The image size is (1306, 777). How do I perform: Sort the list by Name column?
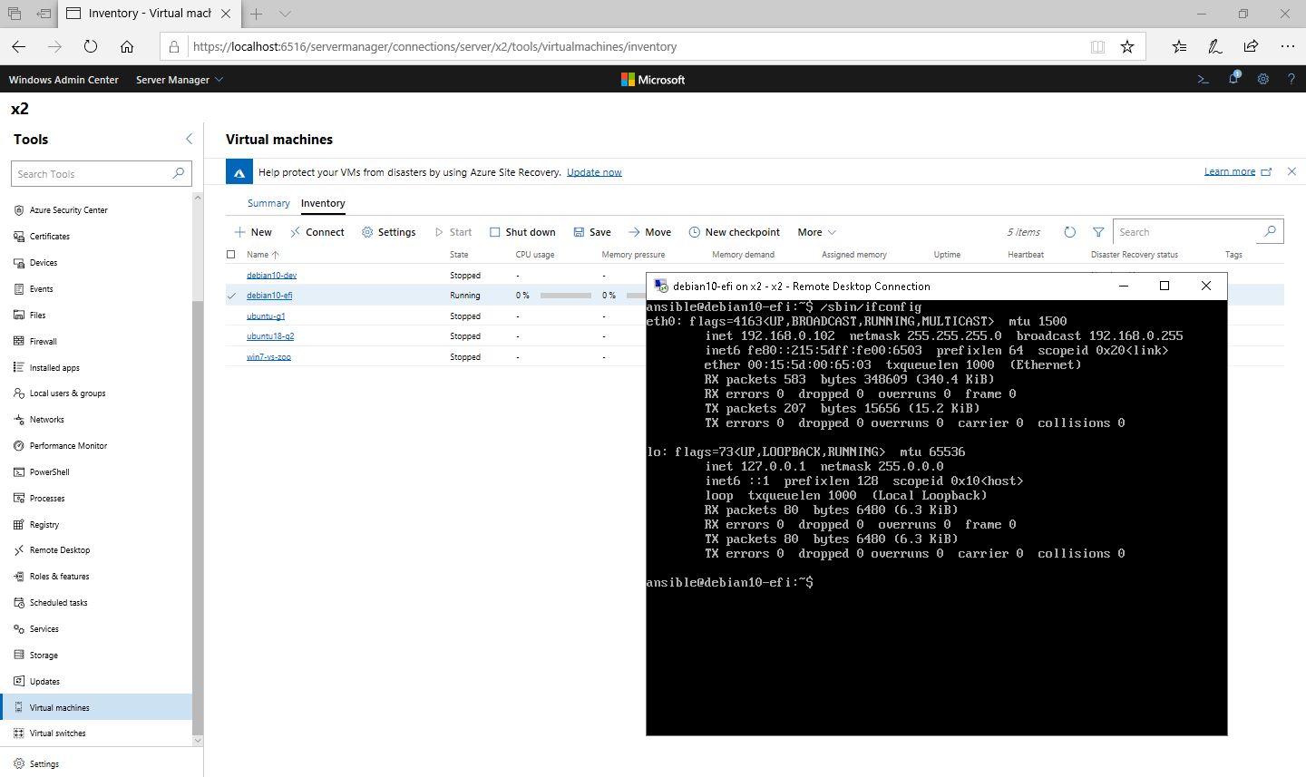[262, 255]
